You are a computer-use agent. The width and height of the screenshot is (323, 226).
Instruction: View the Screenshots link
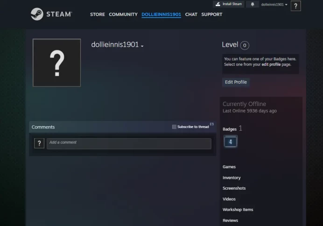click(234, 188)
